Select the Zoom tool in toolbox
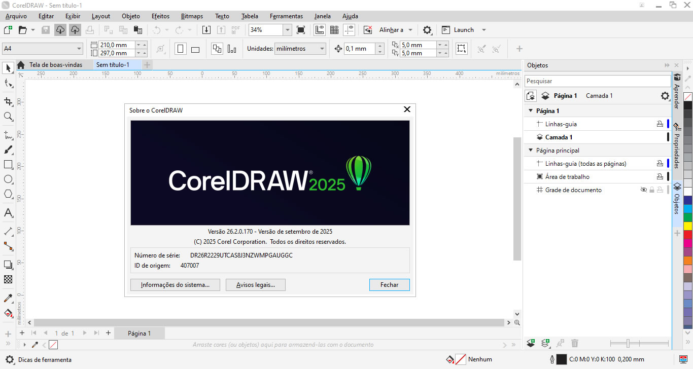 [8, 117]
